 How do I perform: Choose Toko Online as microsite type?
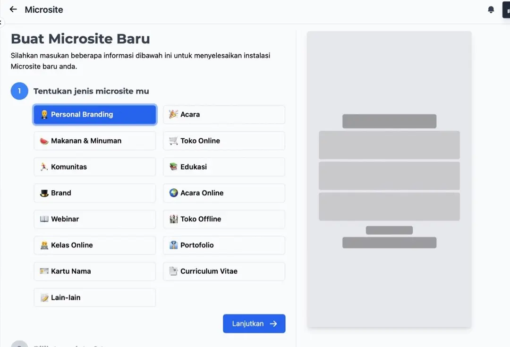coord(223,140)
